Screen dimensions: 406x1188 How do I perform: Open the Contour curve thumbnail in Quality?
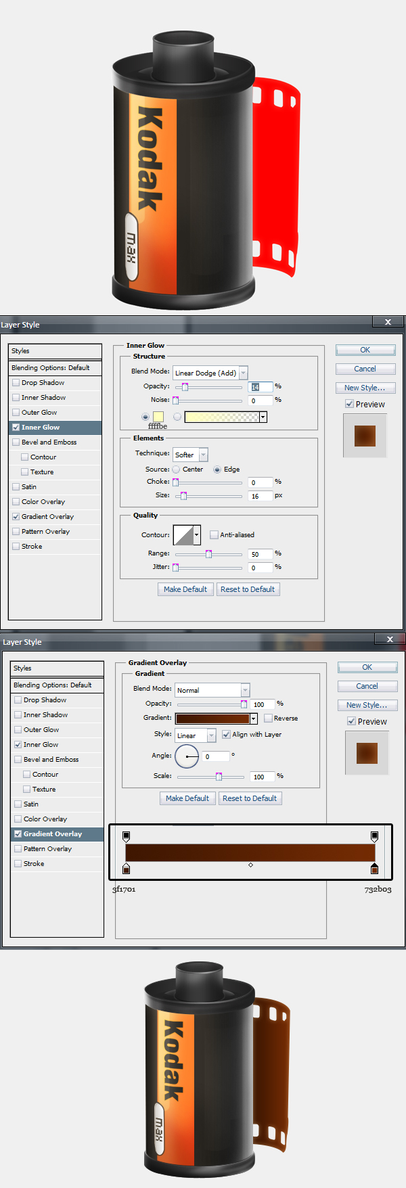[x=183, y=535]
